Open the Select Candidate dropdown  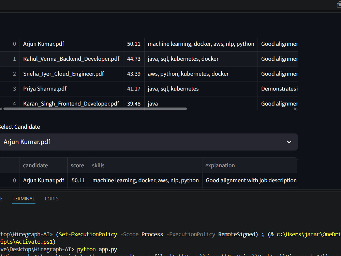pos(149,142)
